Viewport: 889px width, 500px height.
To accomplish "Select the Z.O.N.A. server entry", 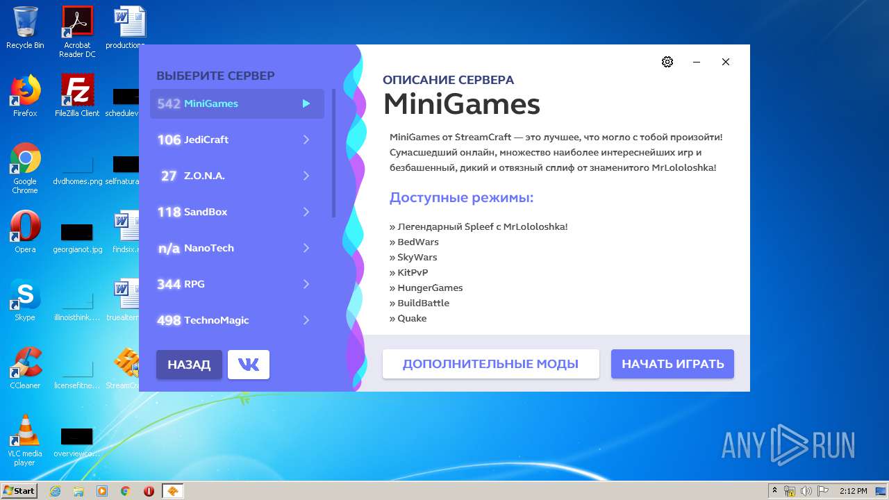I will pyautogui.click(x=237, y=176).
